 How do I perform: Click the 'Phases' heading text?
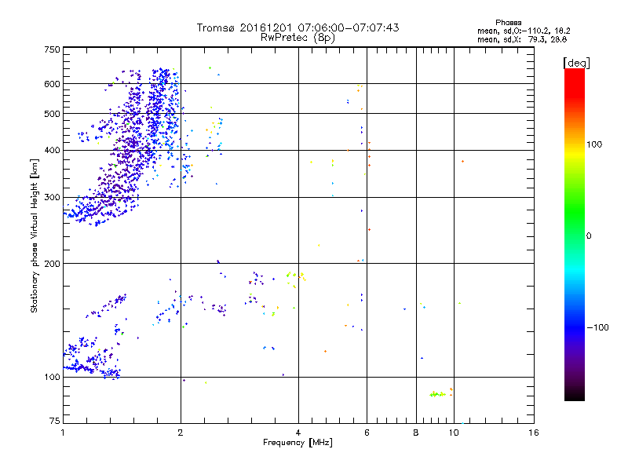coord(508,23)
